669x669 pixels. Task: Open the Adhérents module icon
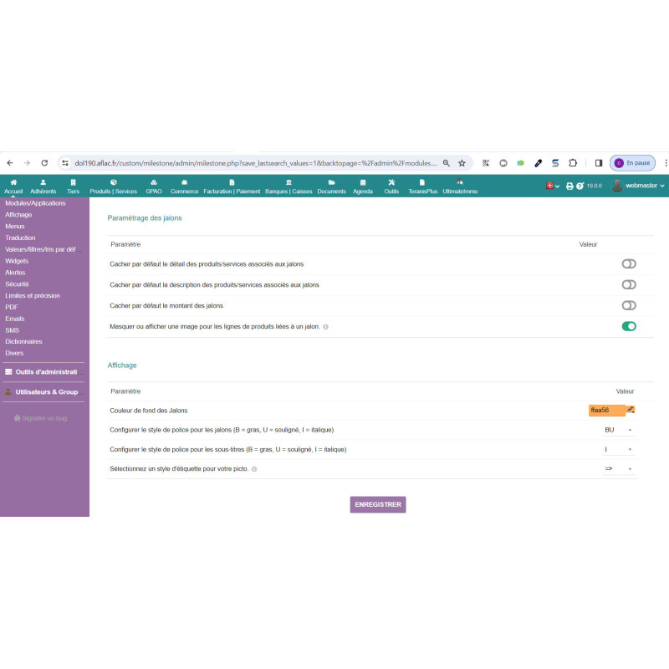(43, 182)
